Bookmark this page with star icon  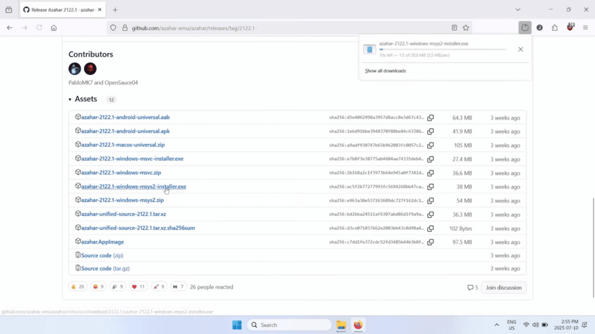pyautogui.click(x=466, y=28)
